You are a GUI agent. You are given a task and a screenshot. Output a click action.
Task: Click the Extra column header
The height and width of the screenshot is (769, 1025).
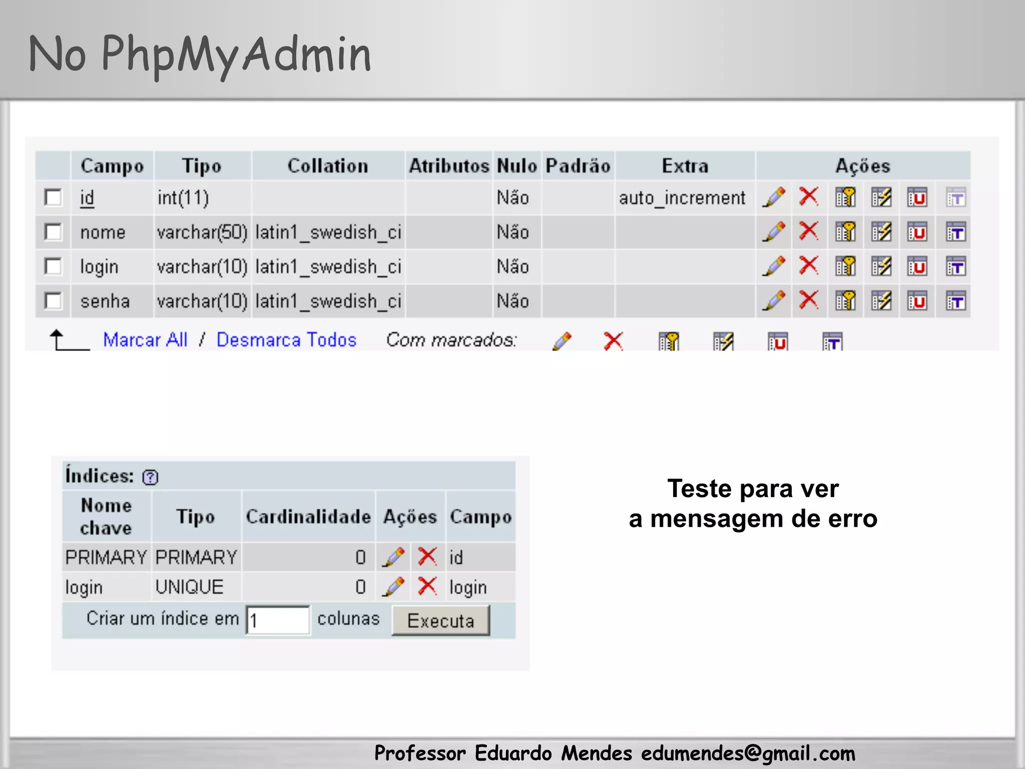685,166
